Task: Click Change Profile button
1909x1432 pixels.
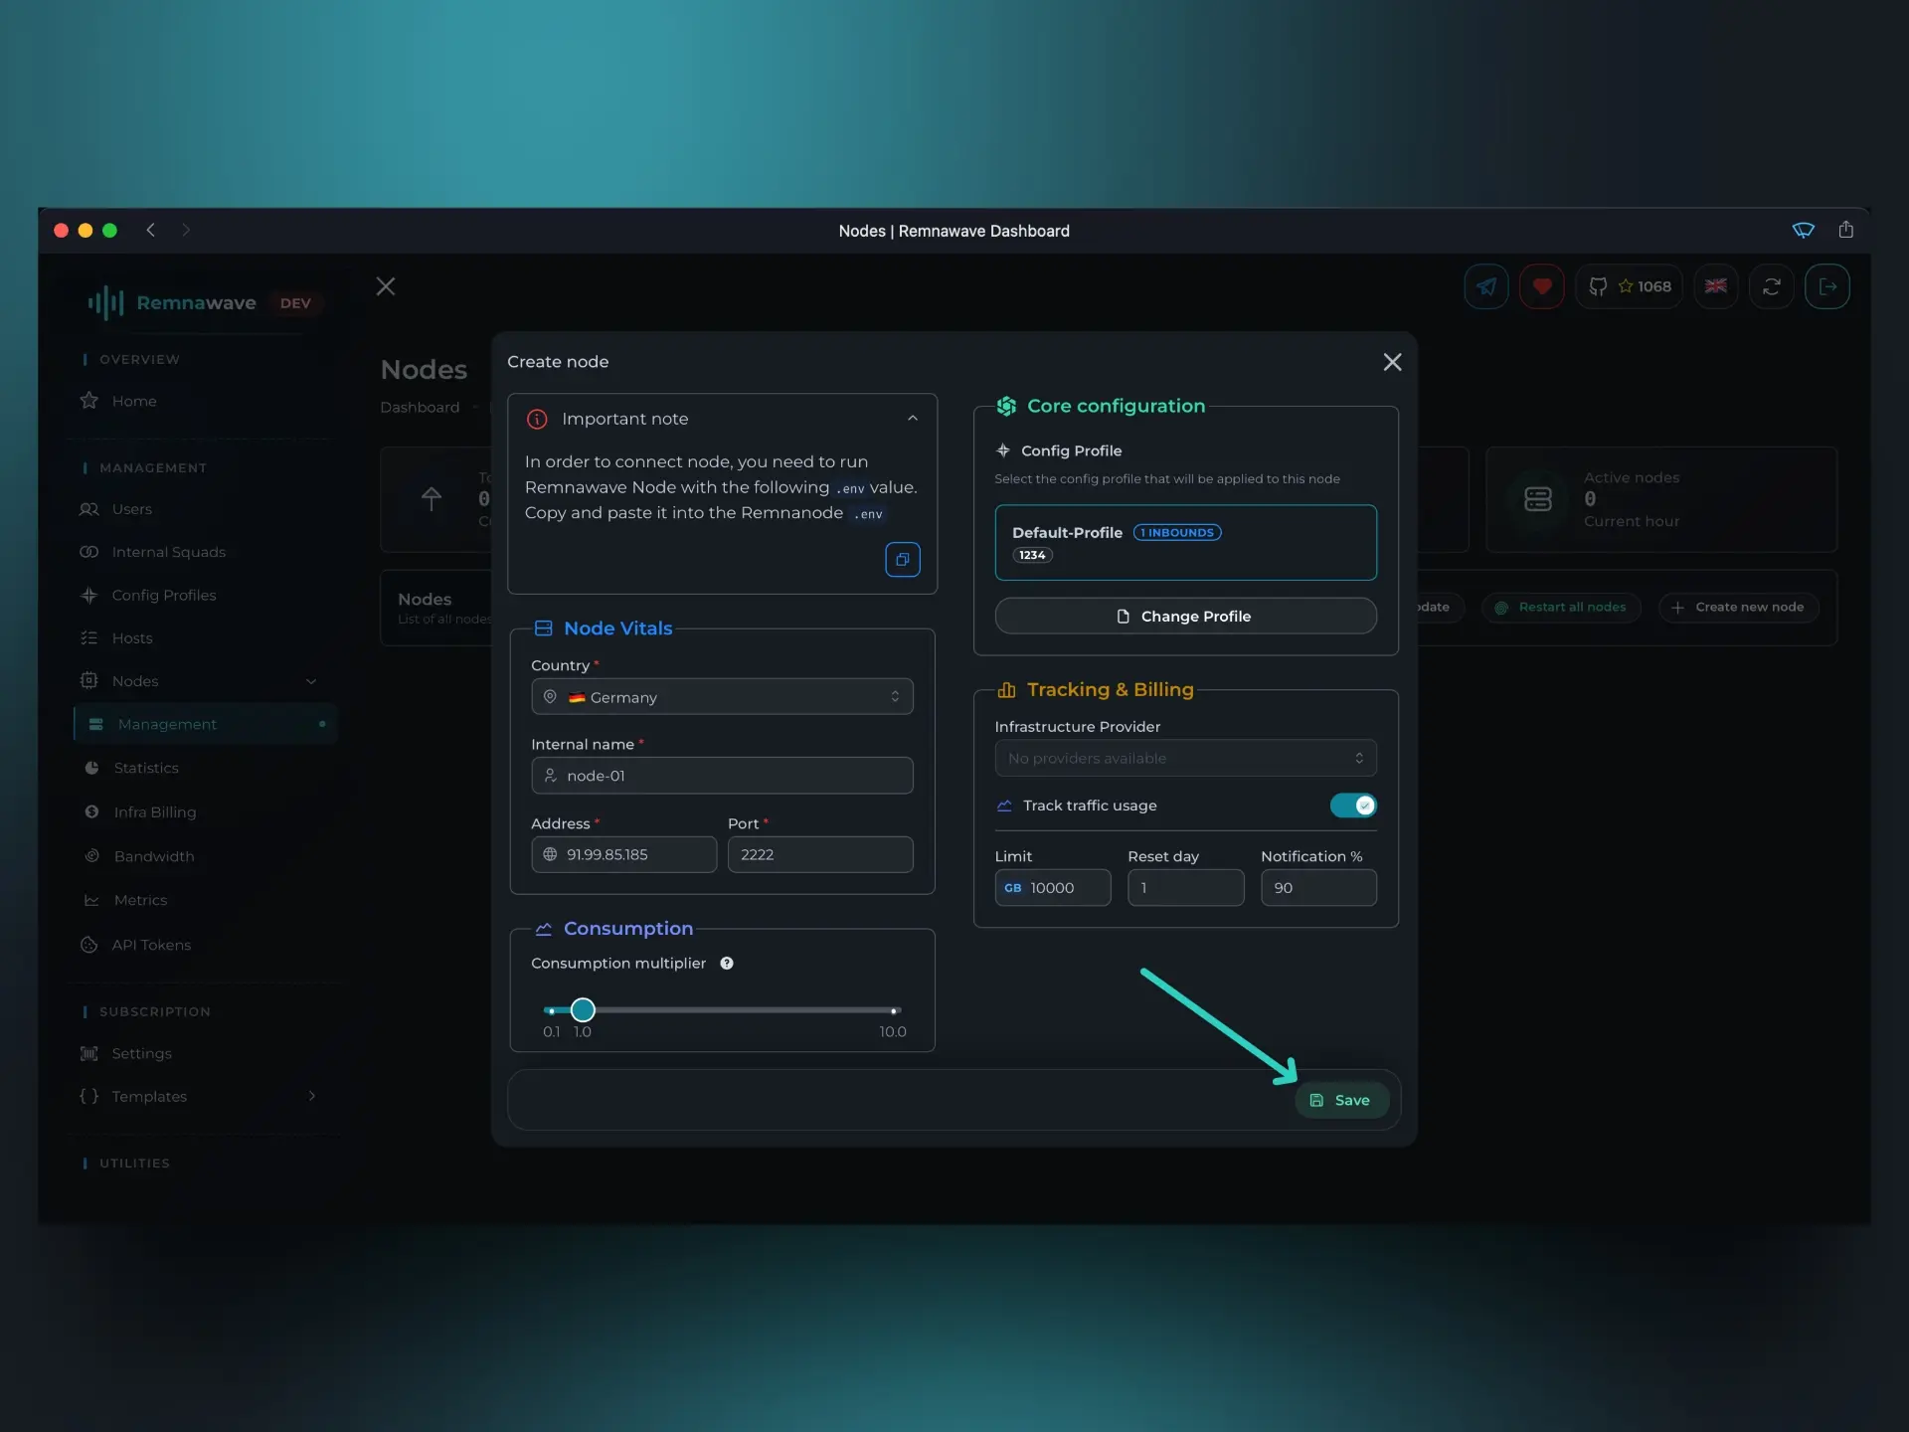Action: (1185, 616)
